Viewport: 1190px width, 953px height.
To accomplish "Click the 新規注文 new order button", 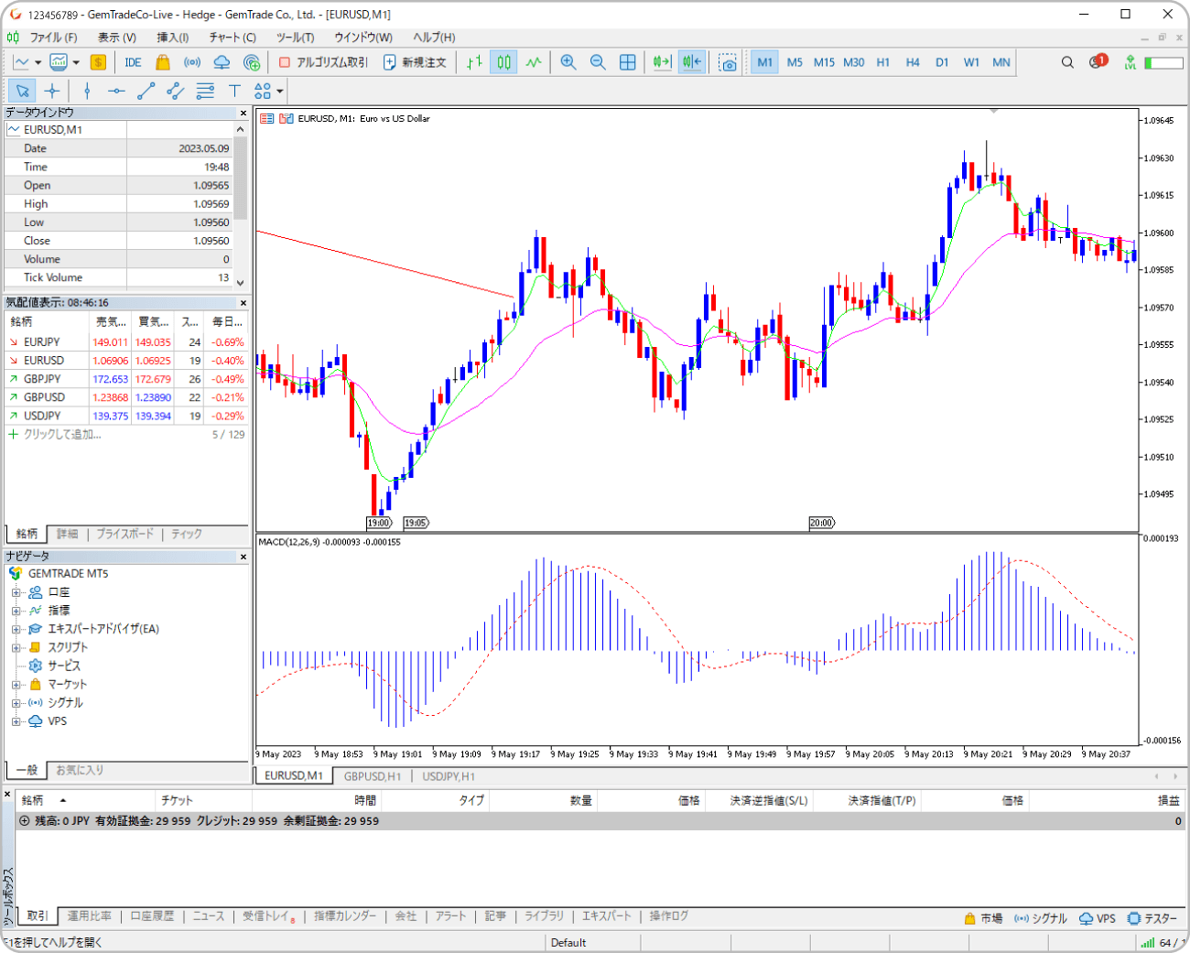I will (415, 62).
